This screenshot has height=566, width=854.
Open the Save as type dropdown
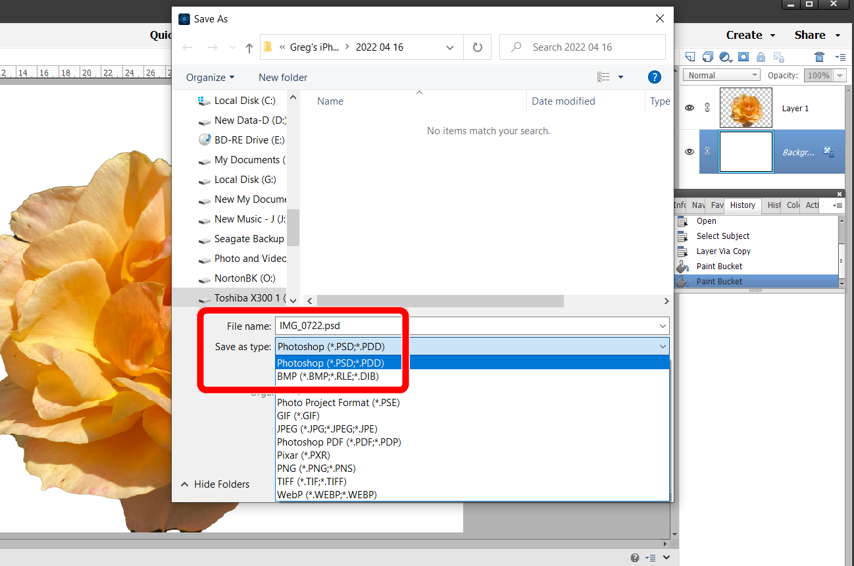pyautogui.click(x=663, y=346)
